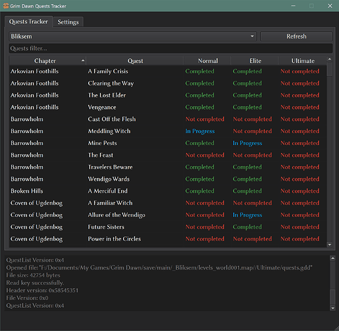Click Normal Not completed for The Feast

coord(205,155)
